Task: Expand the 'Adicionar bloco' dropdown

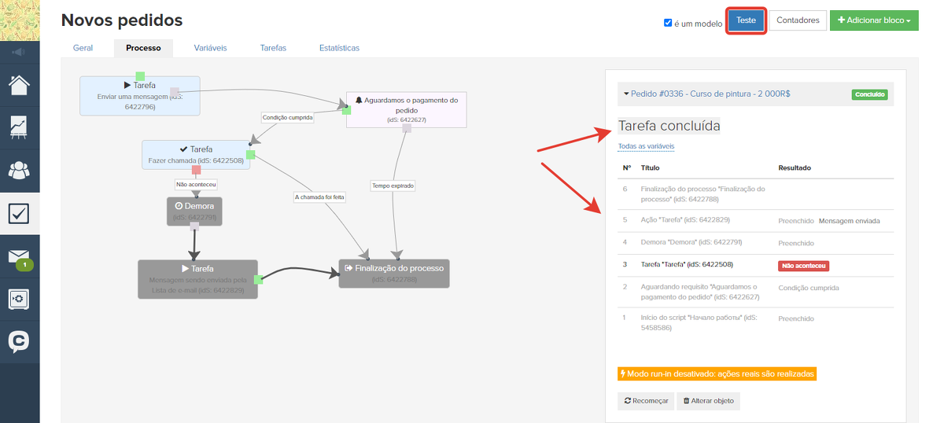Action: tap(874, 20)
